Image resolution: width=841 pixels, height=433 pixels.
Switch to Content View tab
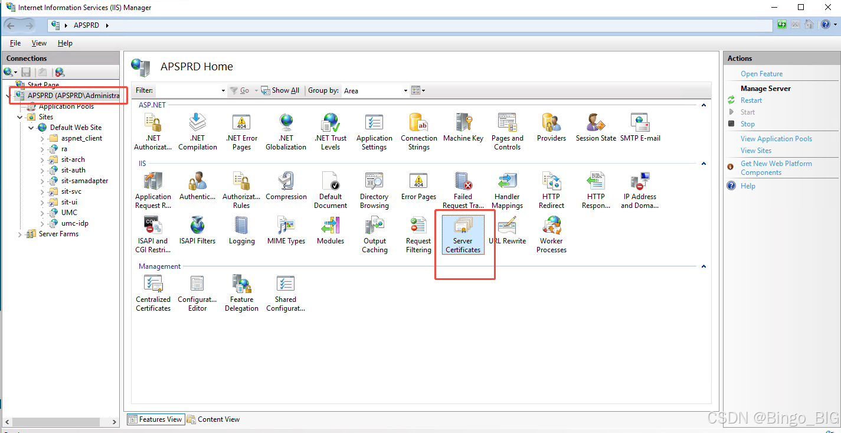pyautogui.click(x=213, y=419)
